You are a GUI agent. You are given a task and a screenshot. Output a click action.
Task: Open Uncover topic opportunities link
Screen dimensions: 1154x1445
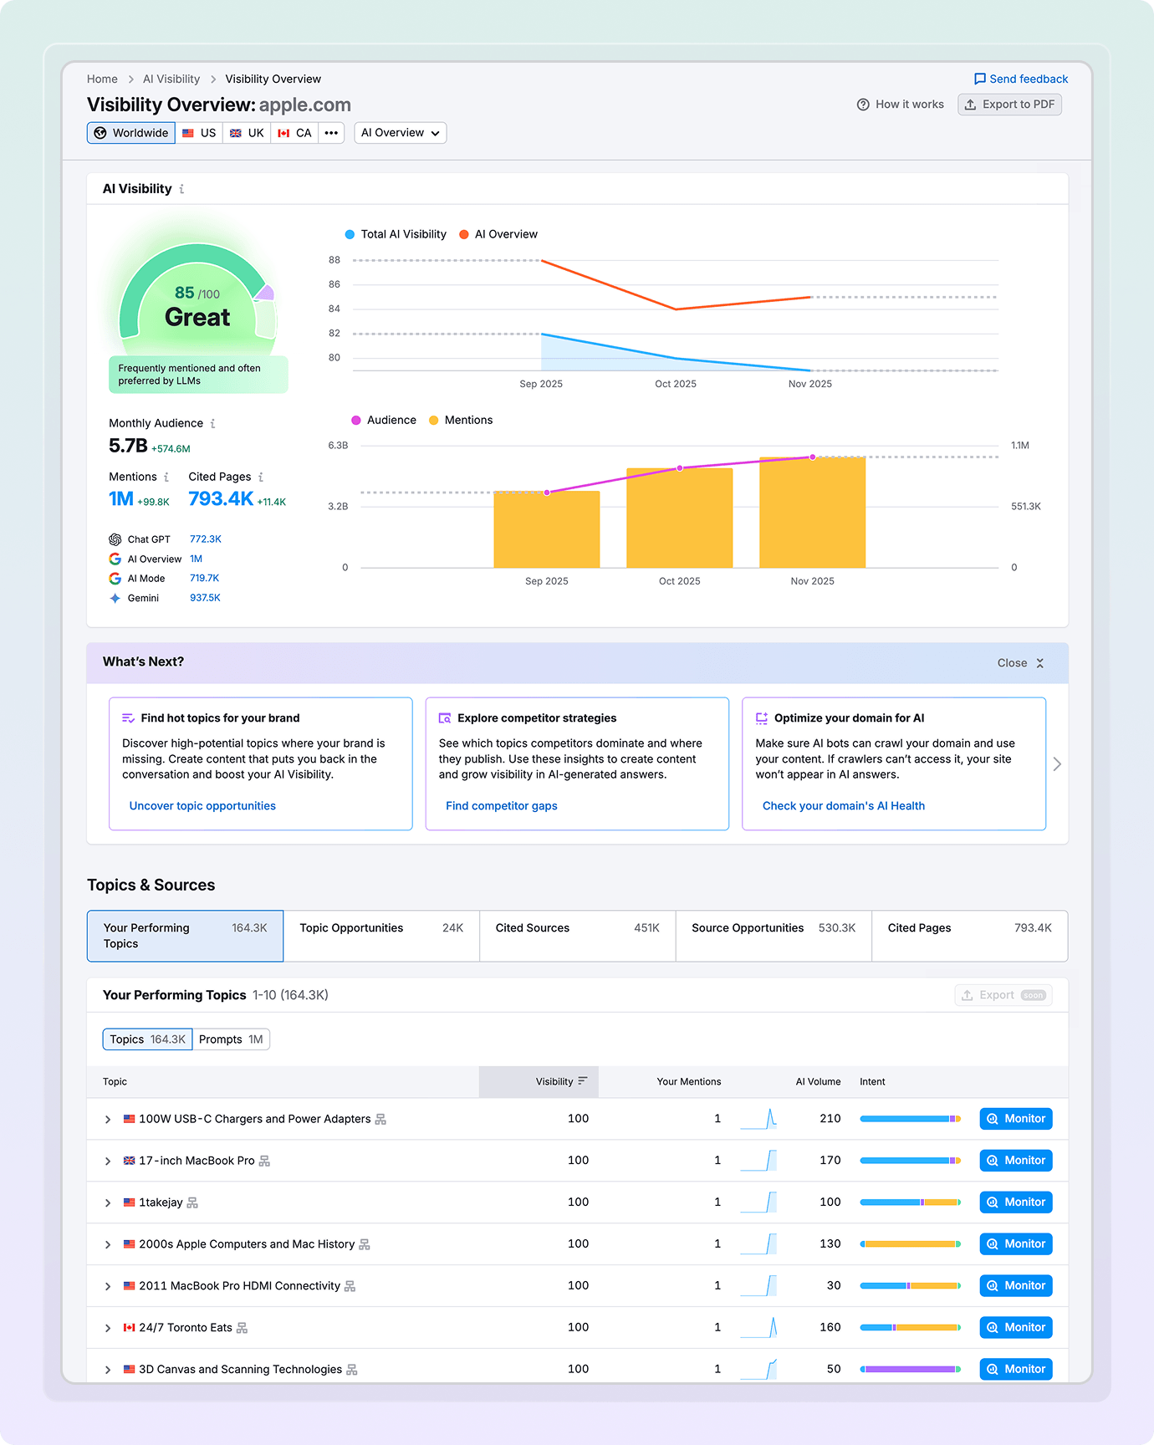pyautogui.click(x=202, y=806)
